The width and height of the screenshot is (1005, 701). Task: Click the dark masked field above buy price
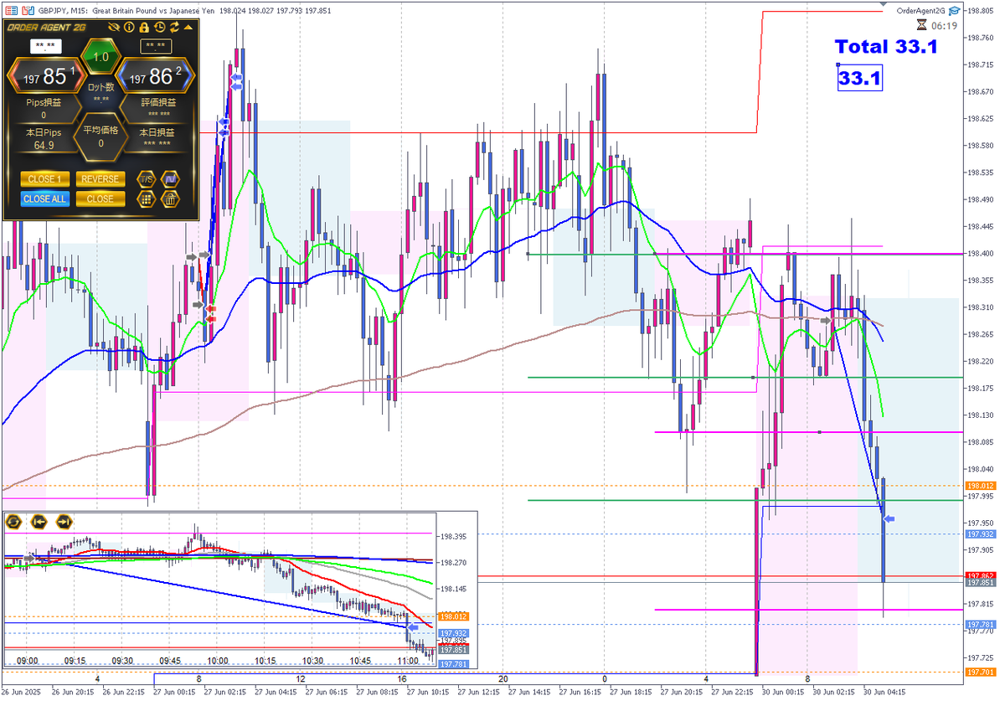pyautogui.click(x=156, y=46)
